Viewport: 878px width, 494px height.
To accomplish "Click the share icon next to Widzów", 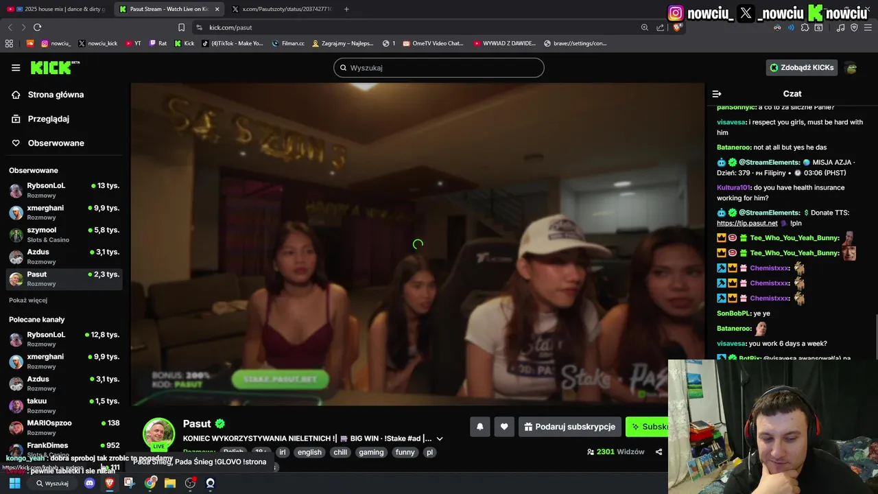I will point(659,452).
